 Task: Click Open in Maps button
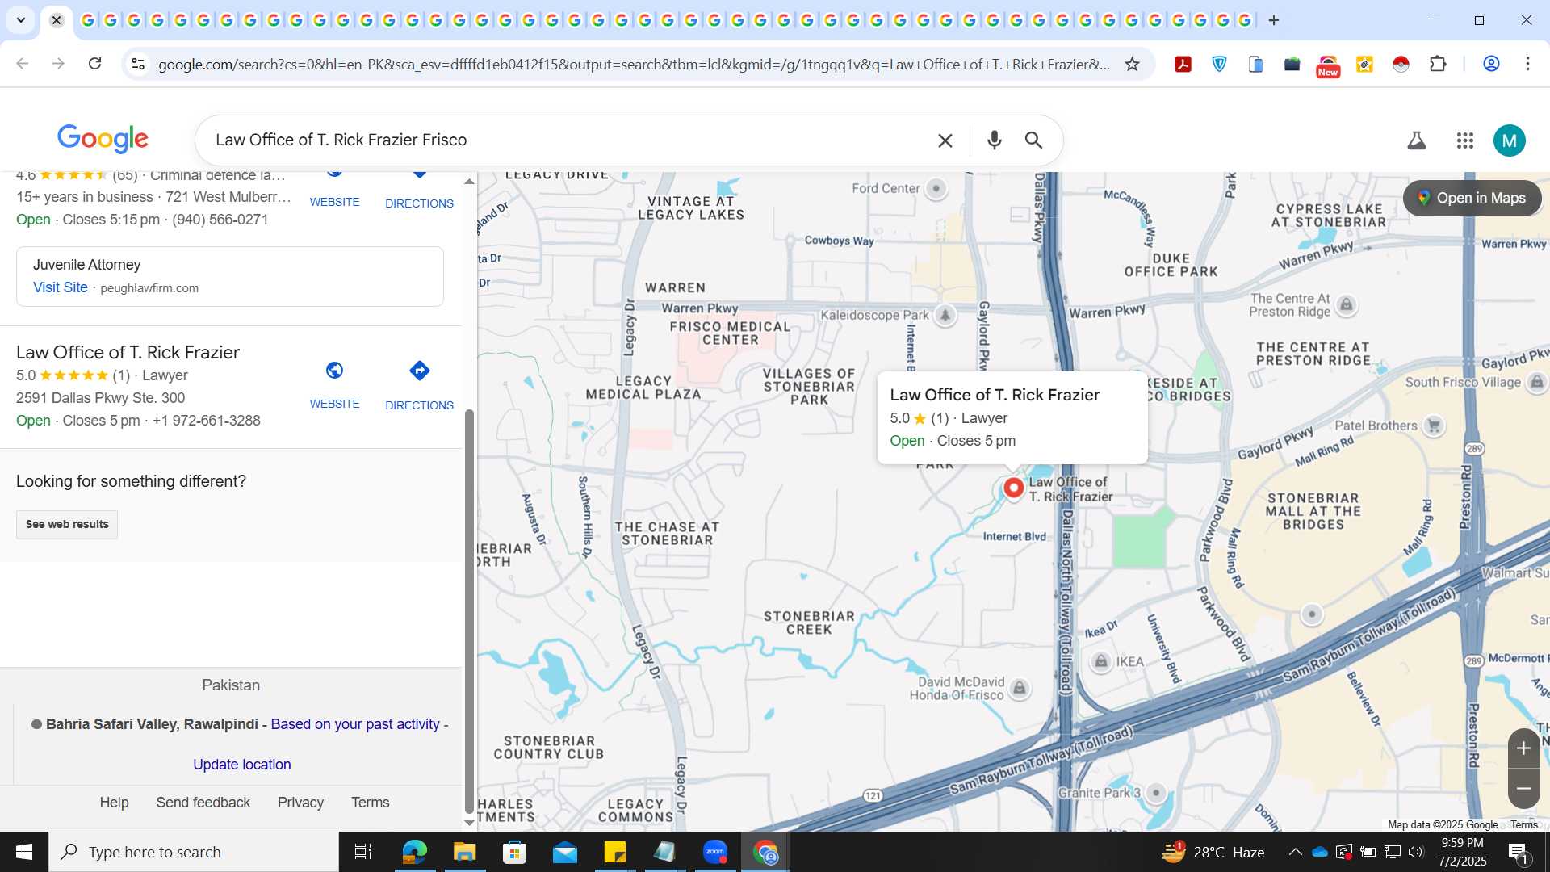click(x=1472, y=198)
